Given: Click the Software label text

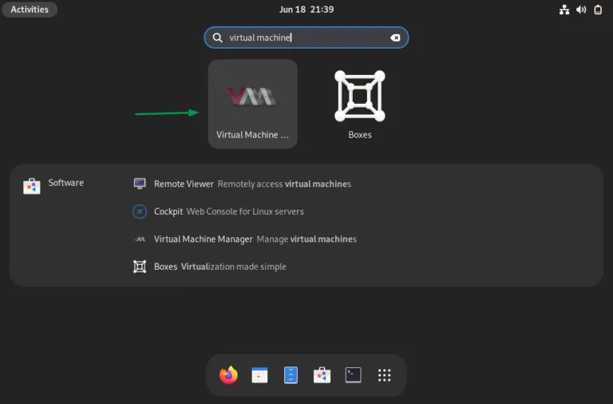Looking at the screenshot, I should pos(66,183).
